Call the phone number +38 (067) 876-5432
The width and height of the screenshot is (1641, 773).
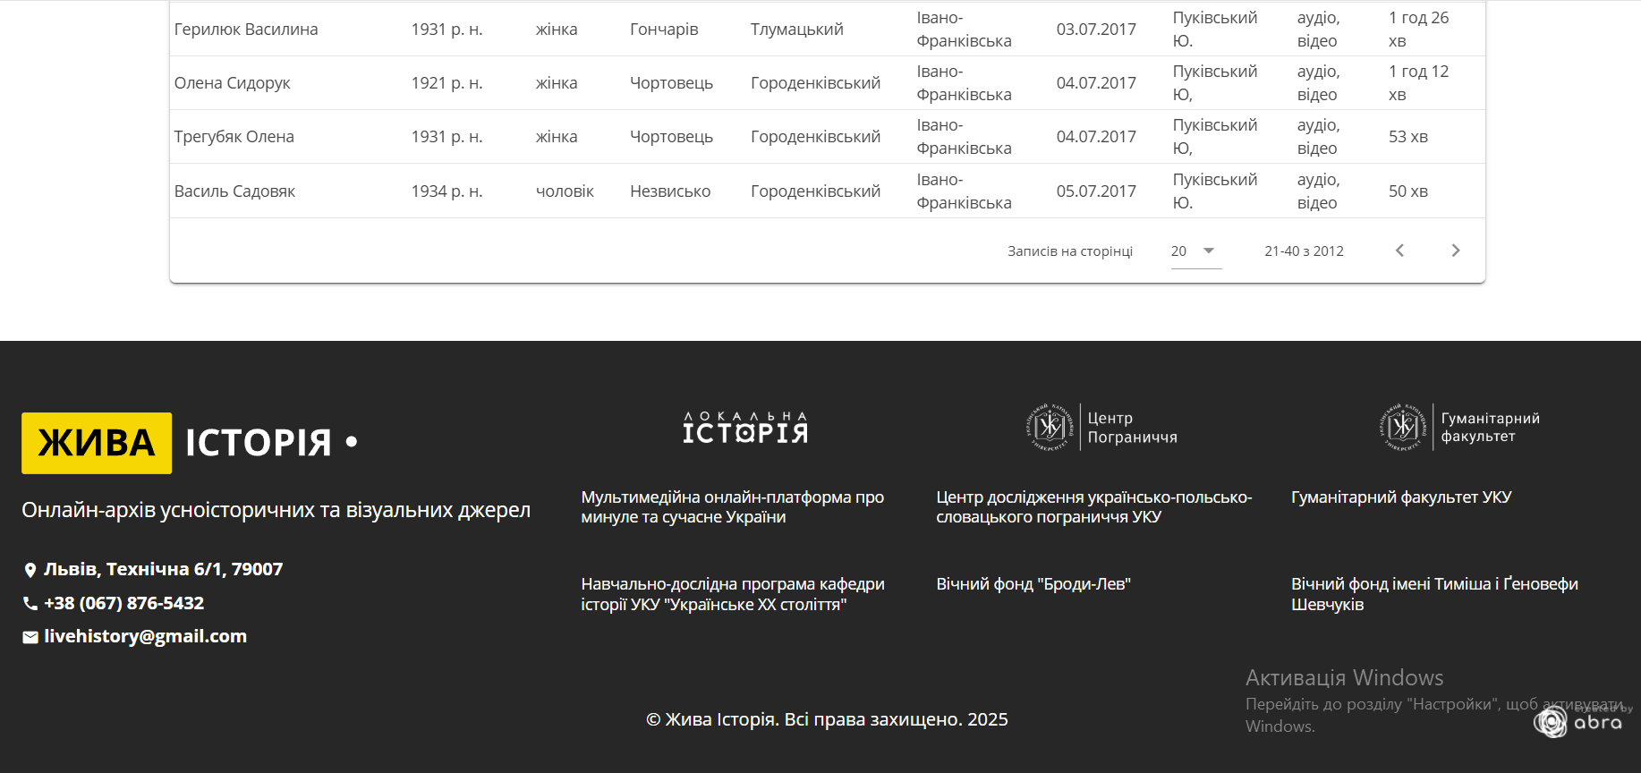point(123,603)
